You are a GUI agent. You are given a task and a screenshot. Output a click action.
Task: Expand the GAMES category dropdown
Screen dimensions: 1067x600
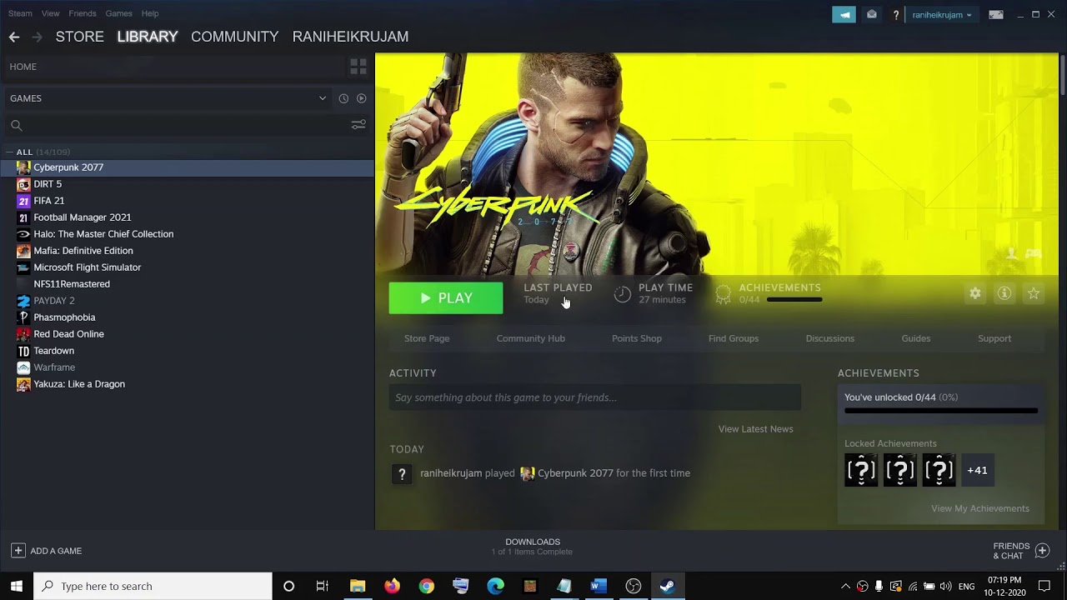coord(323,98)
